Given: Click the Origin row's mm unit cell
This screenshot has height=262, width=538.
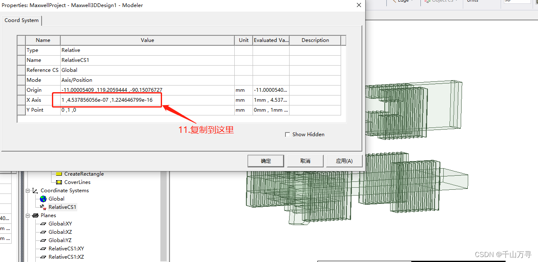Looking at the screenshot, I should pos(244,90).
